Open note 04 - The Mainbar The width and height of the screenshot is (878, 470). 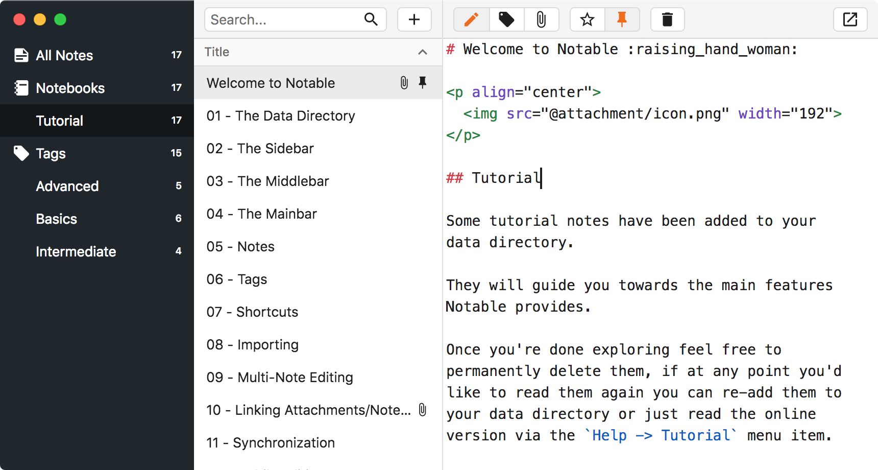pos(318,214)
